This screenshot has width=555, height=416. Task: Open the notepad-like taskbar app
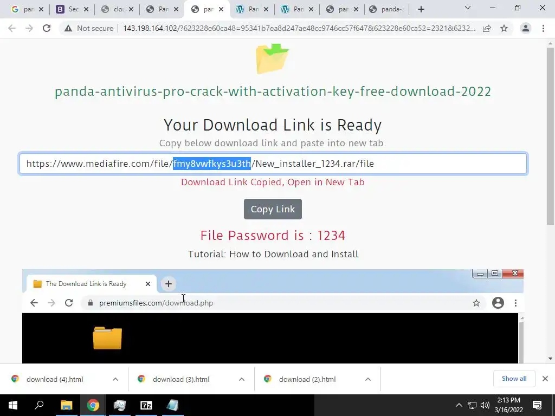172,405
